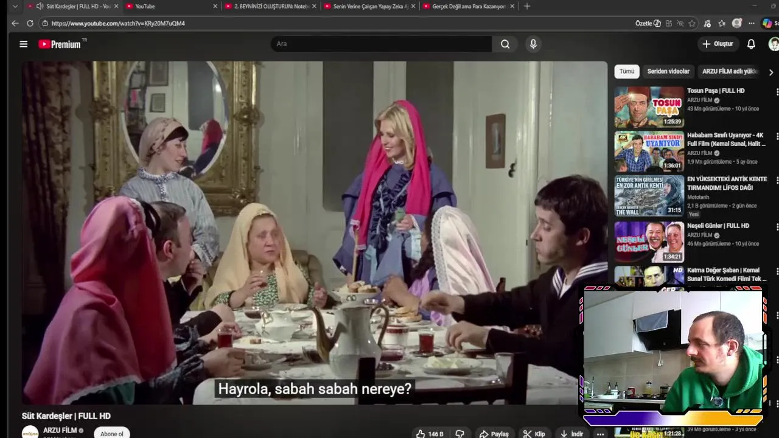Open 'Tosun Paşa | FULL HD' title
The height and width of the screenshot is (438, 779).
(x=716, y=91)
